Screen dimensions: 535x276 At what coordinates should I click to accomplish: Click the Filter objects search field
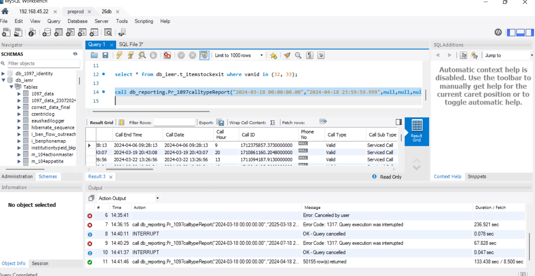point(43,64)
